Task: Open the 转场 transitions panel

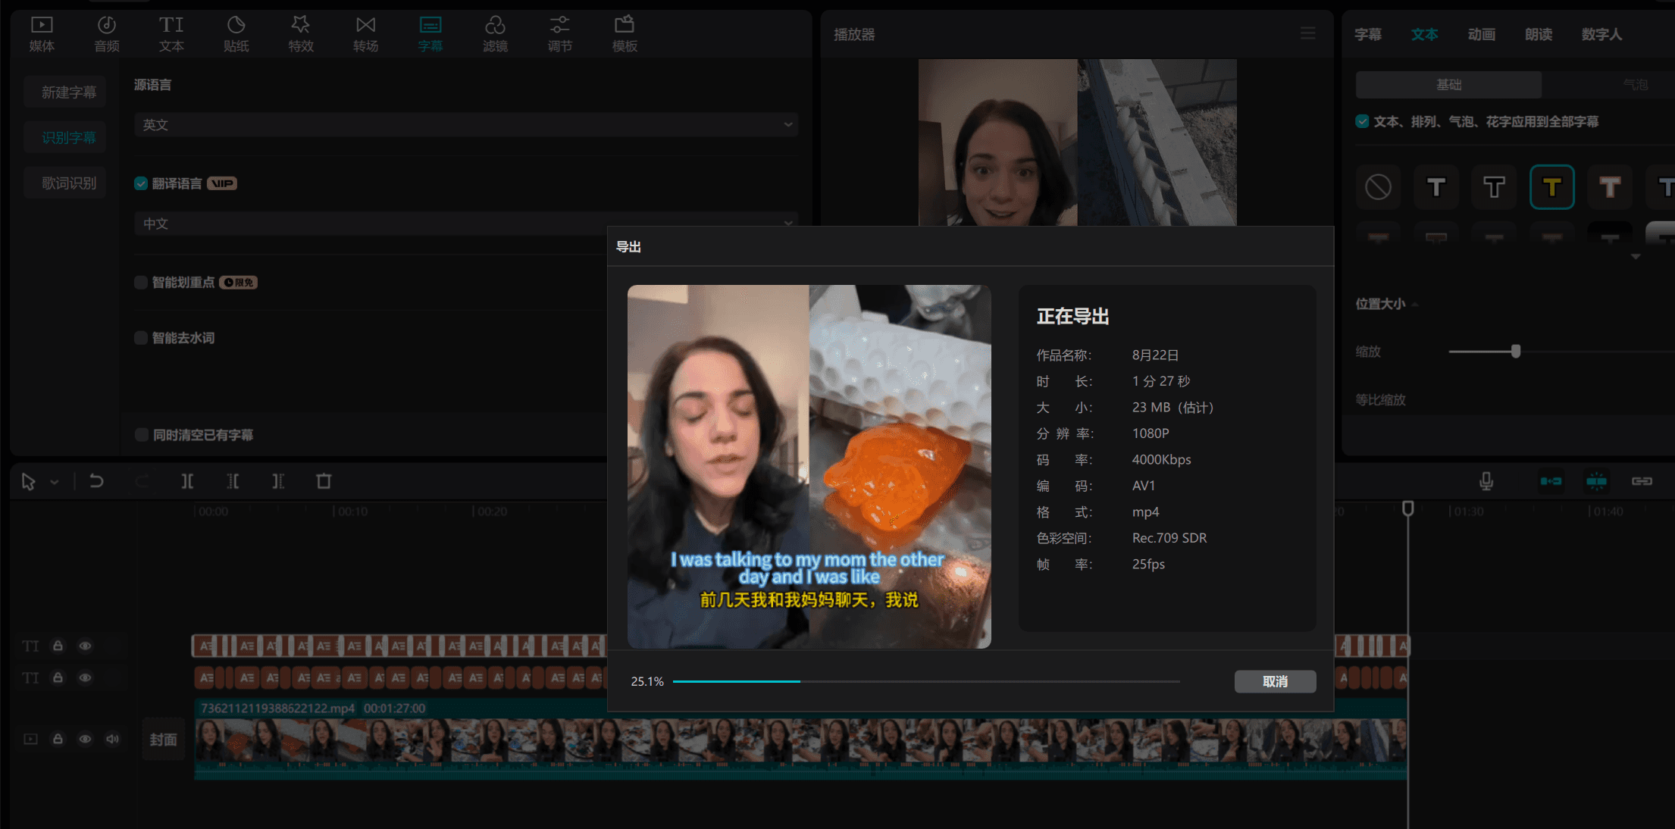Action: pos(365,33)
